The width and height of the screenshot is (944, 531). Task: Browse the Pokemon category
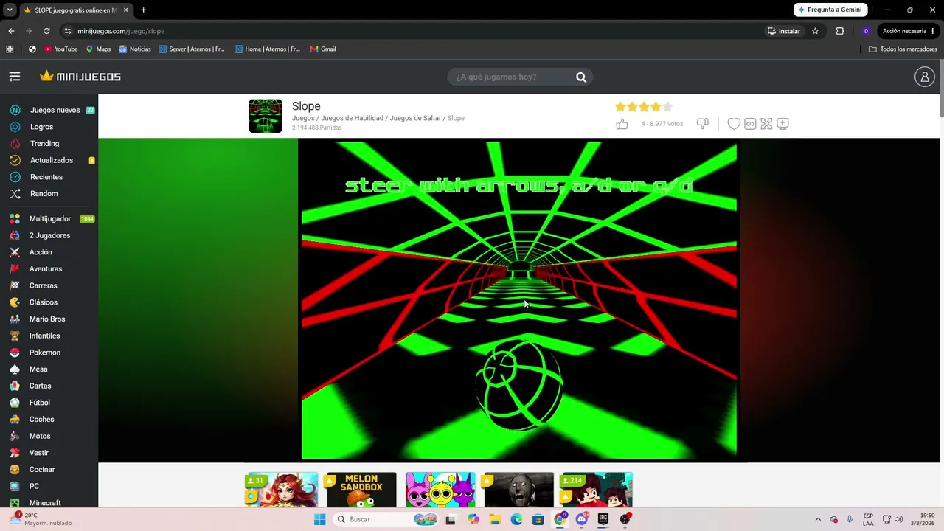[45, 353]
